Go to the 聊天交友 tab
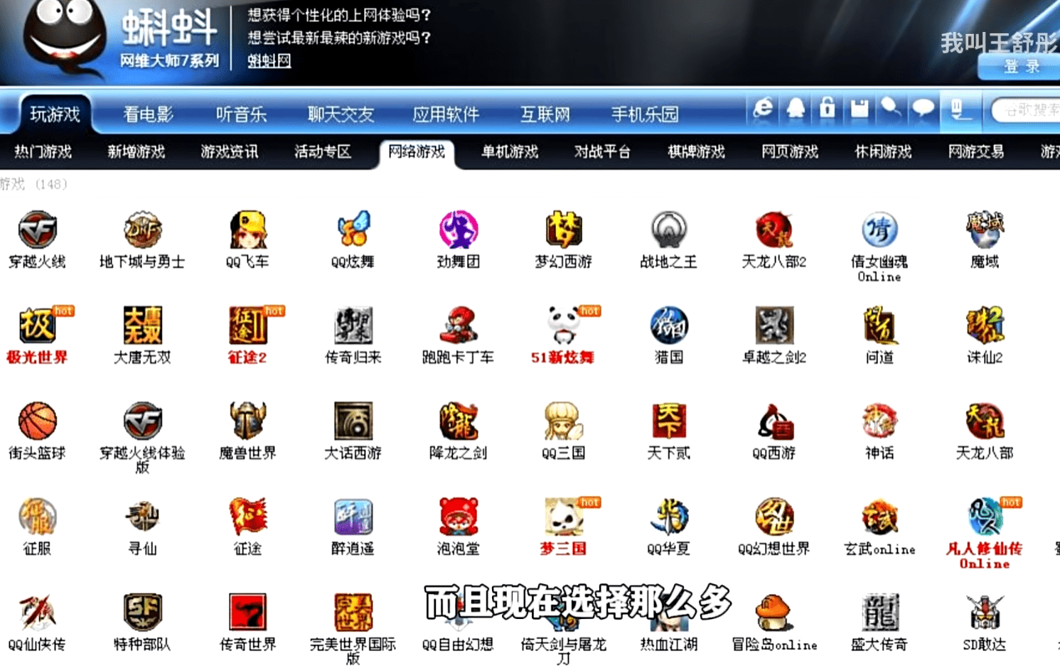This screenshot has width=1060, height=668. [341, 114]
